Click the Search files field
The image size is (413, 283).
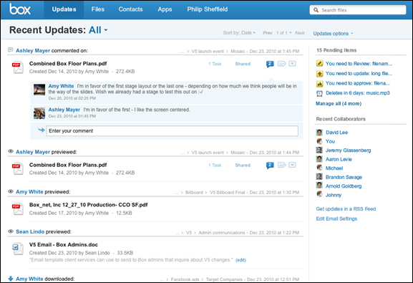click(358, 10)
